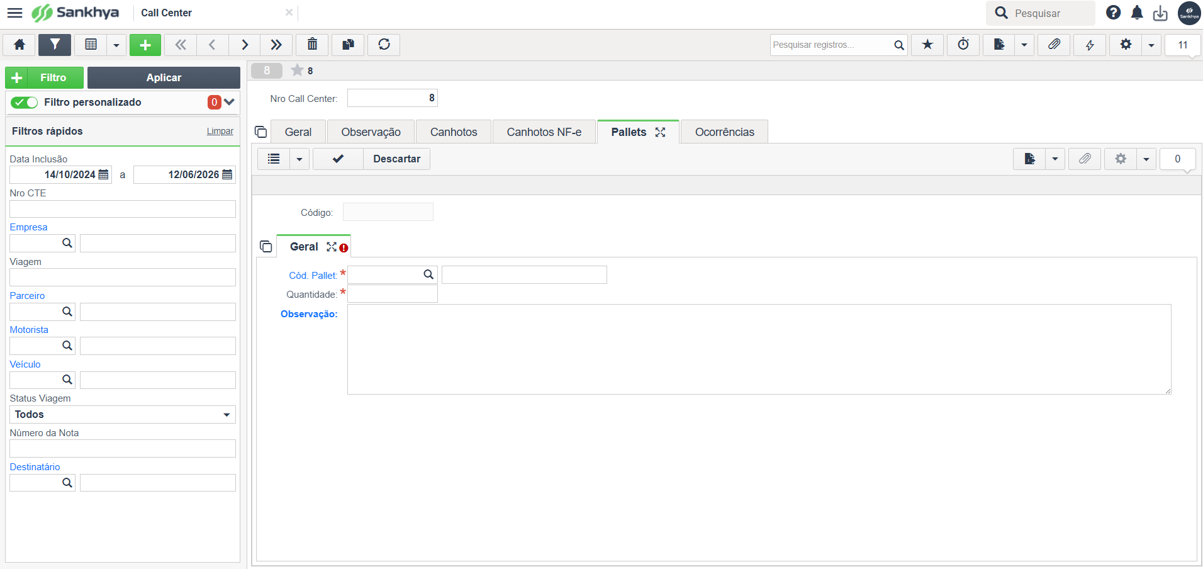The width and height of the screenshot is (1203, 569).
Task: Go to home icon in toolbar
Action: [x=20, y=45]
